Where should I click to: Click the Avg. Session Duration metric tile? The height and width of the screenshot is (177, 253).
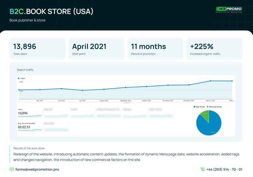click(x=29, y=127)
